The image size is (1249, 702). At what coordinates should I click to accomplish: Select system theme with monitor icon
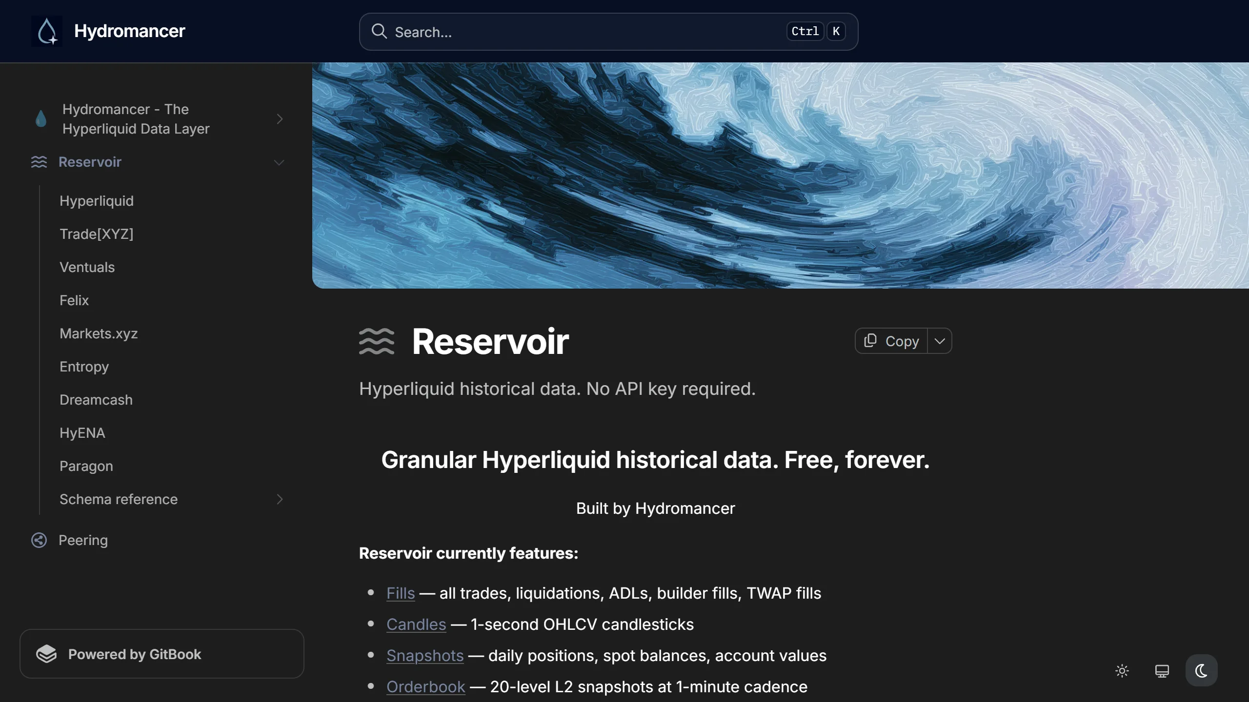click(1162, 671)
